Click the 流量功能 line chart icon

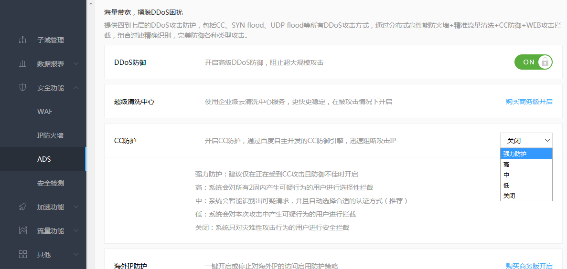tap(22, 231)
